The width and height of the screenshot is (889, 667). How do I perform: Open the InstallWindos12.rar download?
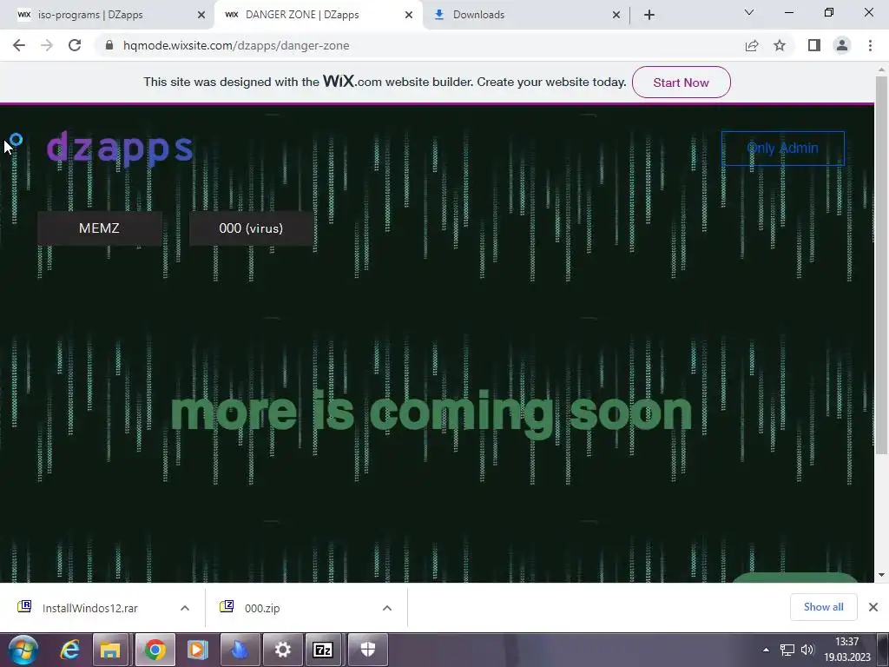pos(90,608)
